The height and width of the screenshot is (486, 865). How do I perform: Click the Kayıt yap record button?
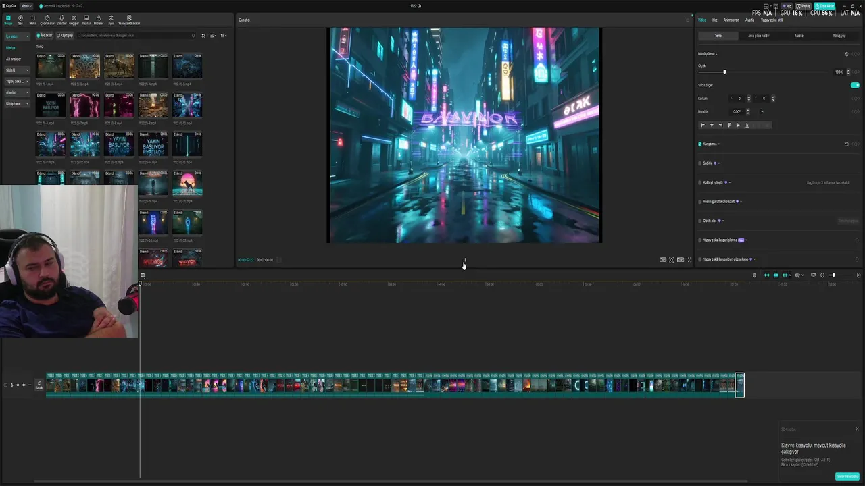pos(66,36)
